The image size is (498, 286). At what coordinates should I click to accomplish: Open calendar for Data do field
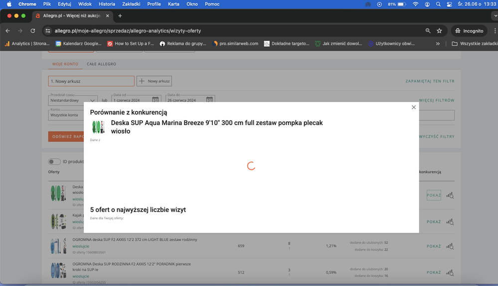209,99
